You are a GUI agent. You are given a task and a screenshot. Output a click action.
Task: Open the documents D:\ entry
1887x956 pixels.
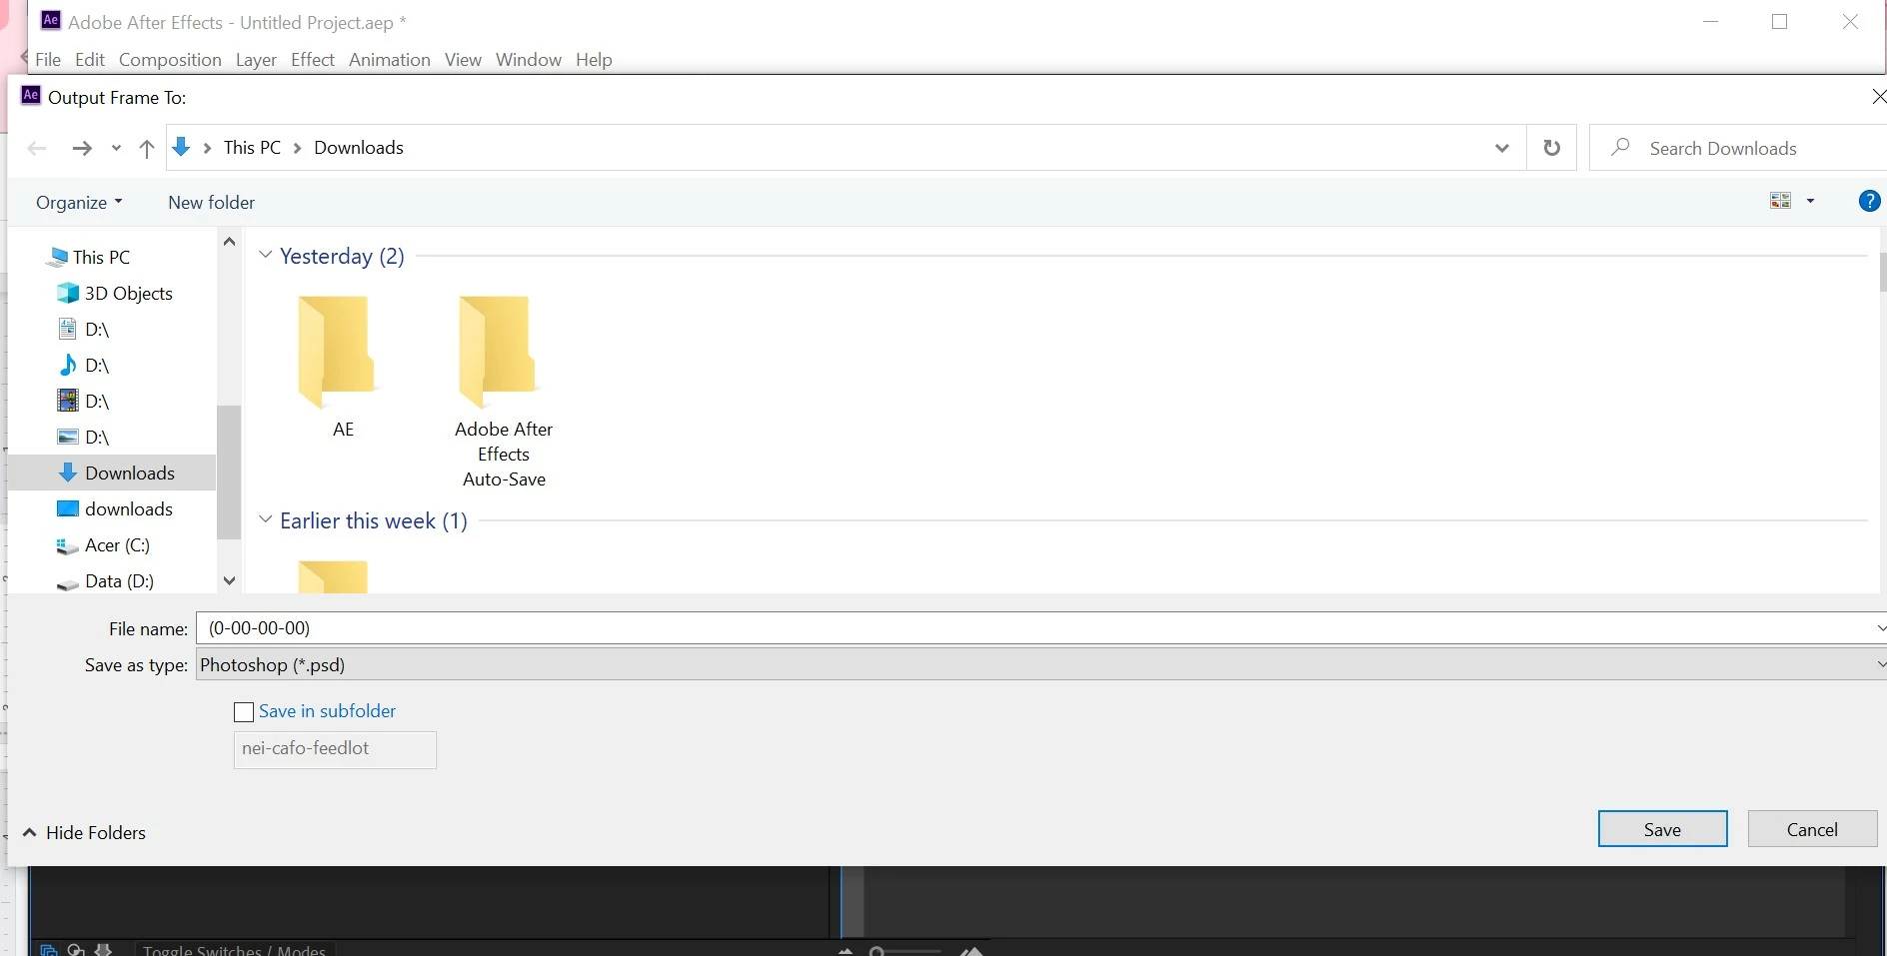coord(84,329)
